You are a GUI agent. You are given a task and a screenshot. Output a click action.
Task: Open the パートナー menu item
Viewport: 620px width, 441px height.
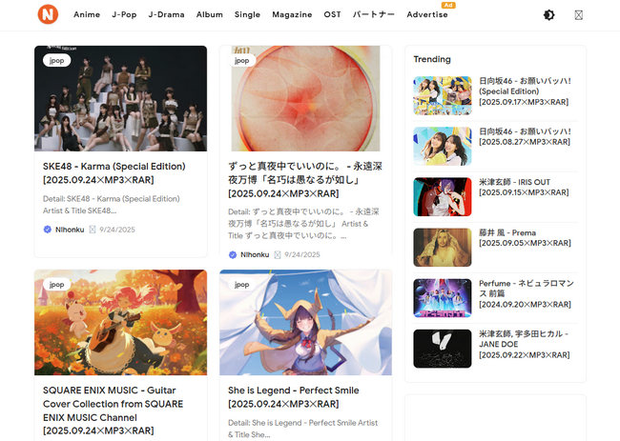pyautogui.click(x=374, y=14)
